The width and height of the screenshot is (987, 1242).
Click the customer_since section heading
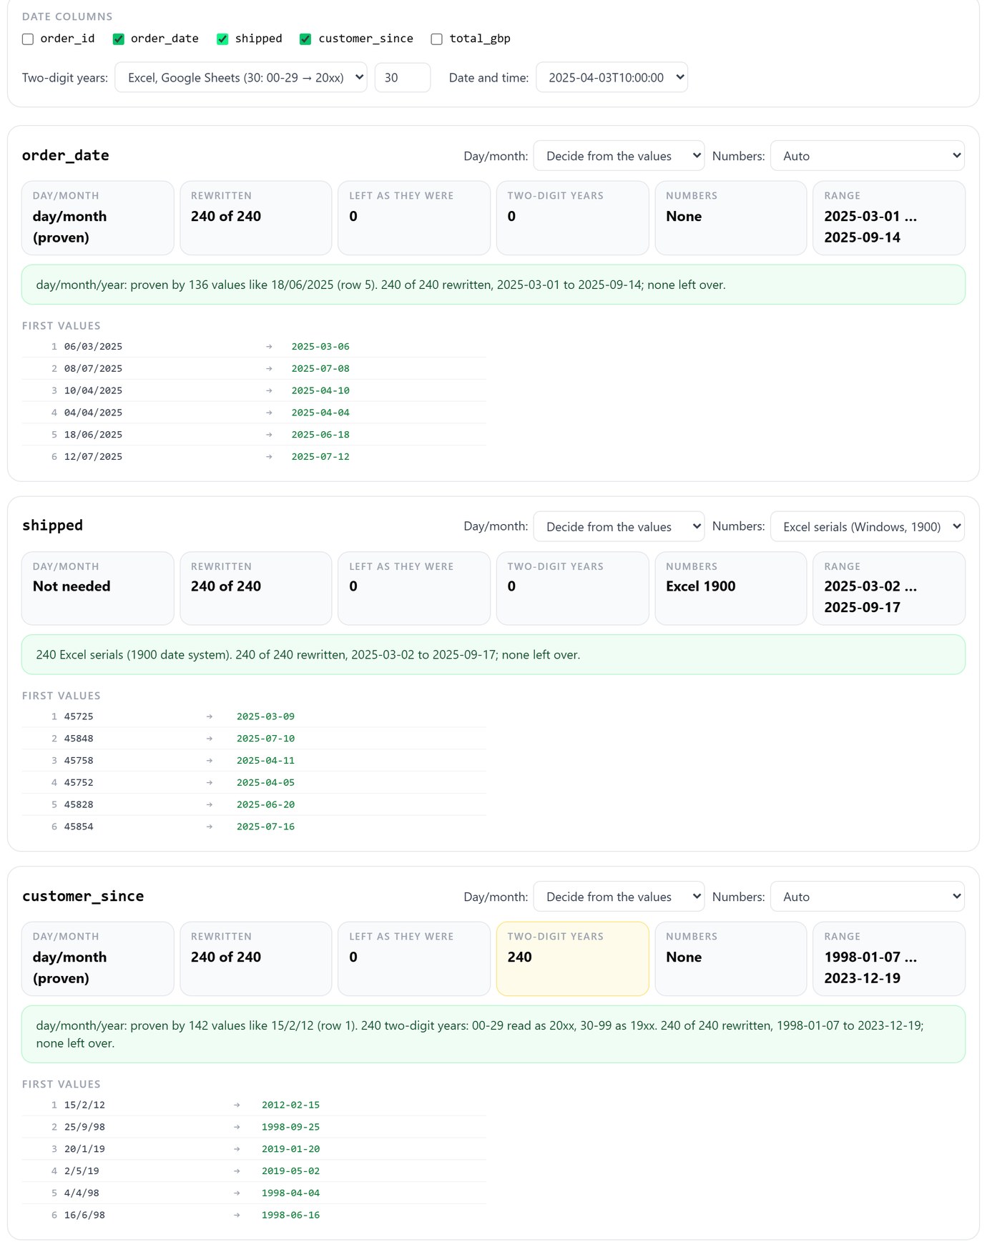point(83,896)
